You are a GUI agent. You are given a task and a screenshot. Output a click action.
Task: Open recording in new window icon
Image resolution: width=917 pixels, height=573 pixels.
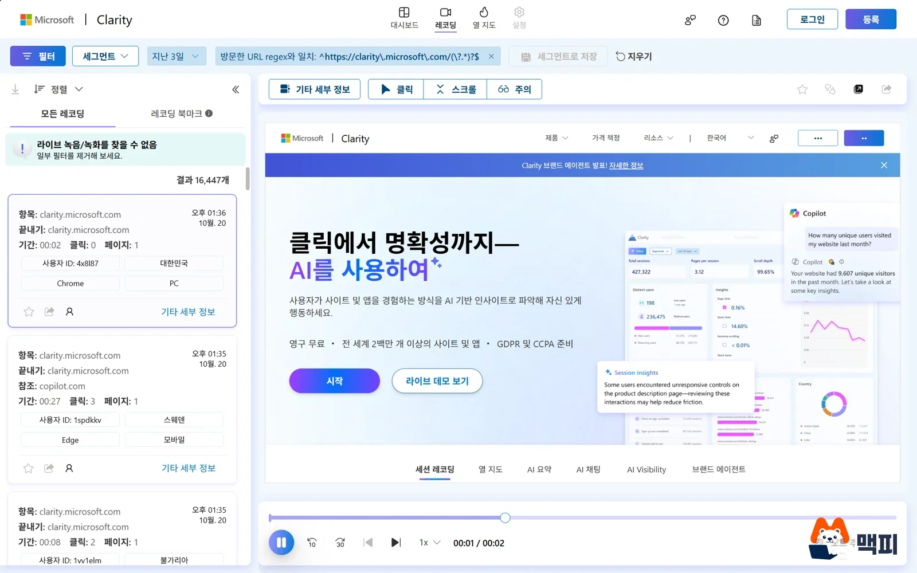tap(858, 89)
